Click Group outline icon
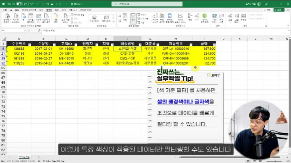 pyautogui.click(x=230, y=18)
